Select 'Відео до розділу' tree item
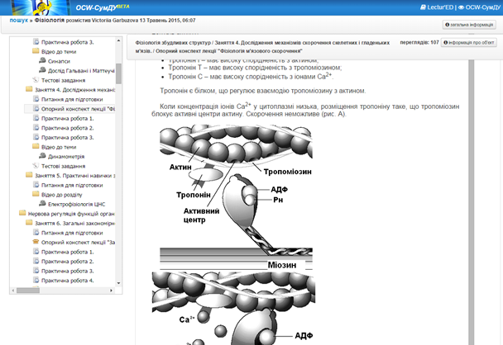 (x=61, y=195)
